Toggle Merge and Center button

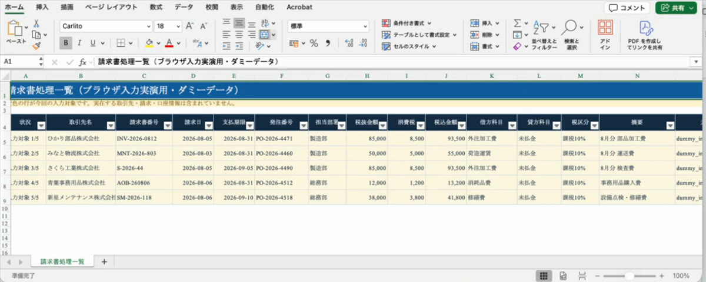coord(265,35)
